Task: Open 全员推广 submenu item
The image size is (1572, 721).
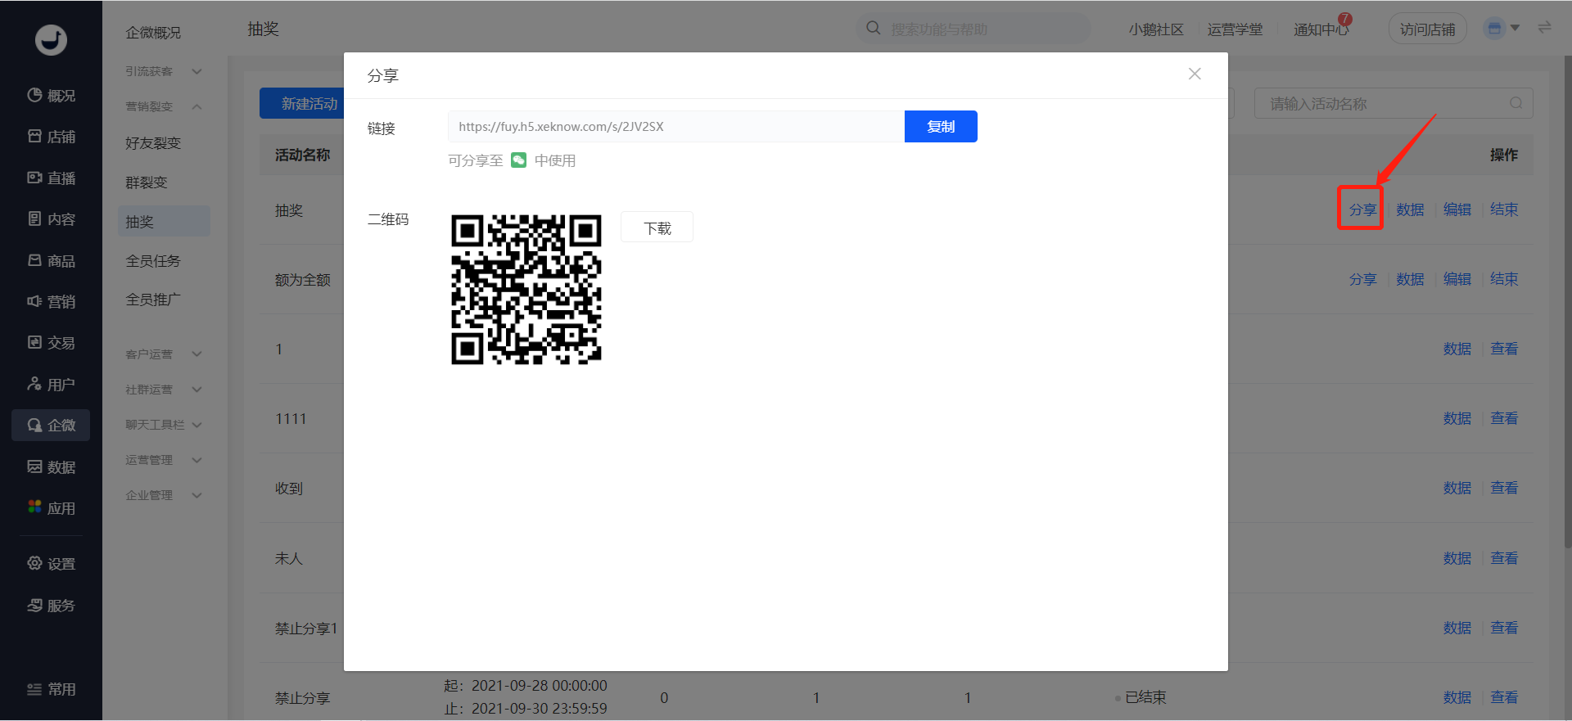Action: 153,300
